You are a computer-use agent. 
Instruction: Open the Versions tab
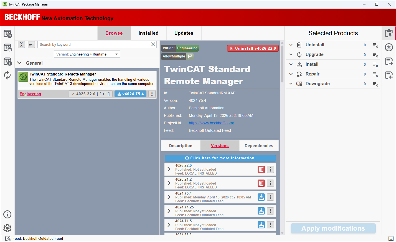(220, 146)
